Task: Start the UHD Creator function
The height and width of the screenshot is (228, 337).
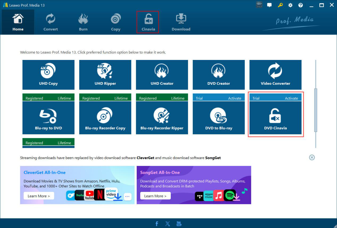Action: click(x=162, y=75)
